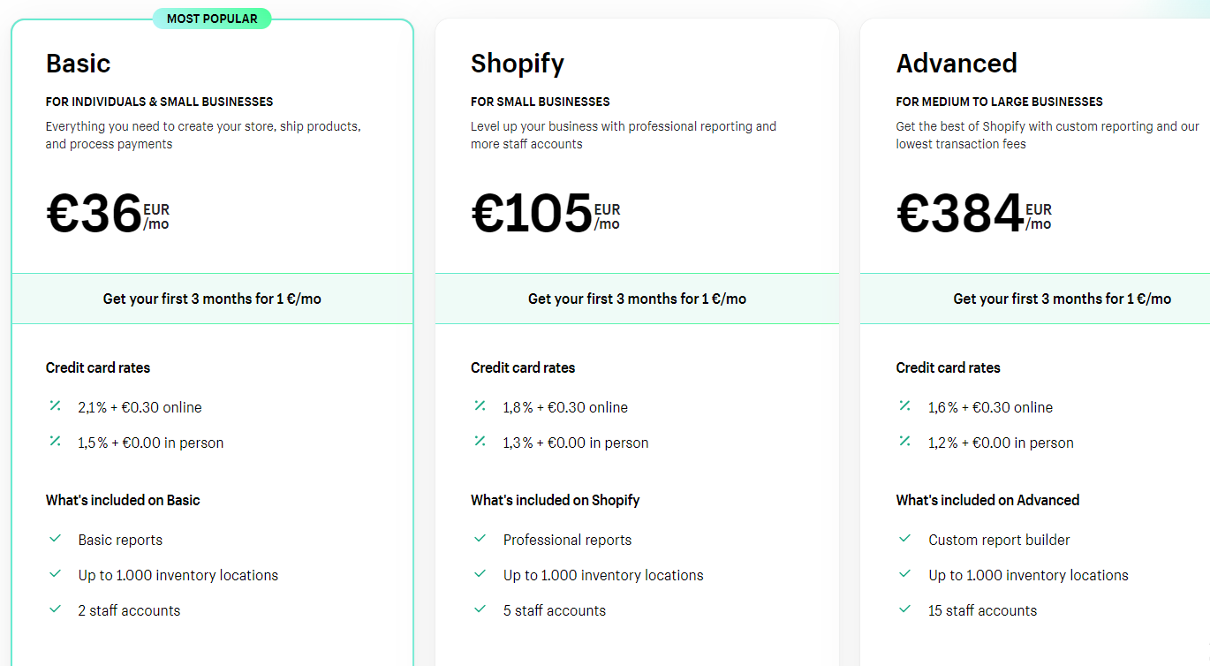Click the percent icon next to 1,2% in-person rate

point(904,442)
